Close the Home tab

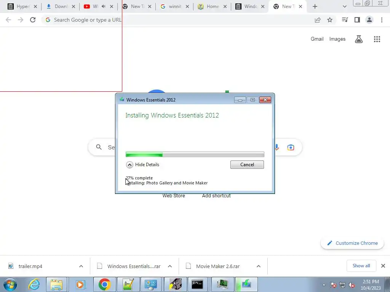tap(225, 6)
